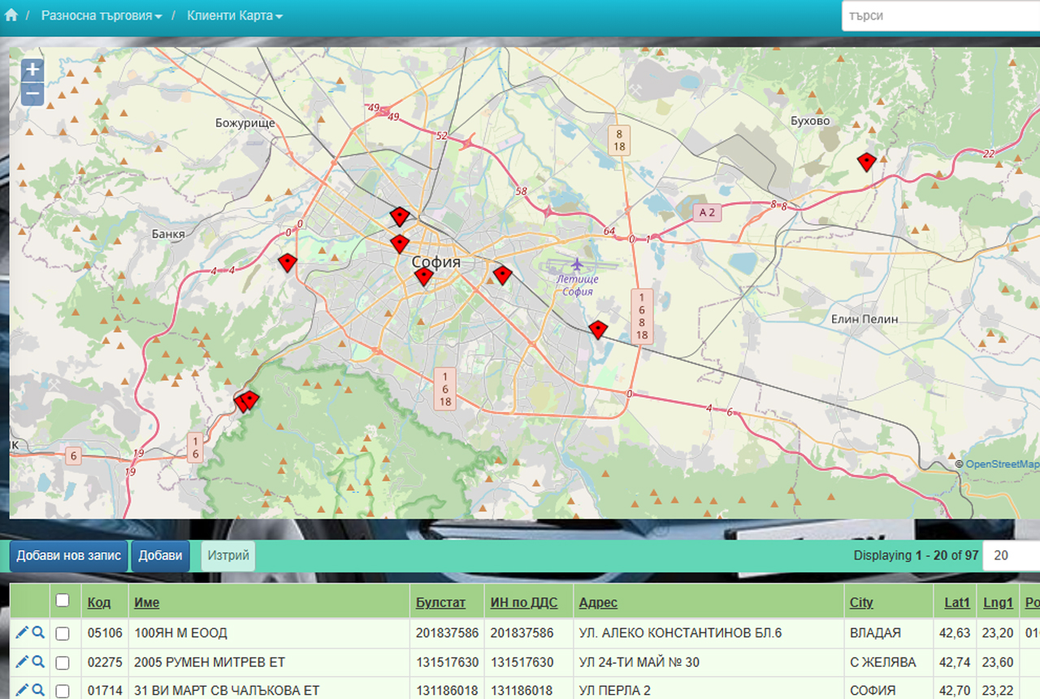Click the red marker just below the София label
This screenshot has height=699, width=1040.
423,277
